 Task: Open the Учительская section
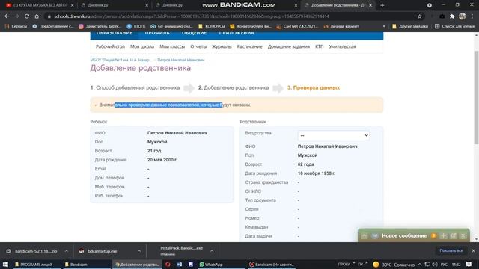343,46
